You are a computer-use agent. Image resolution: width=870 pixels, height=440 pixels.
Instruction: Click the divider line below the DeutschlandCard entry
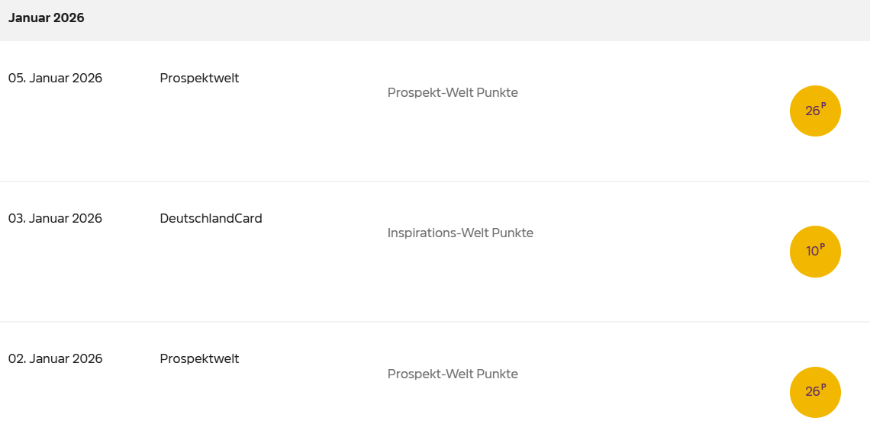(435, 322)
